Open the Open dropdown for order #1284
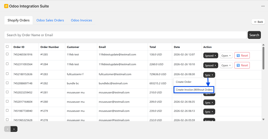Image resolution: width=268 pixels, height=139 pixels. (226, 65)
